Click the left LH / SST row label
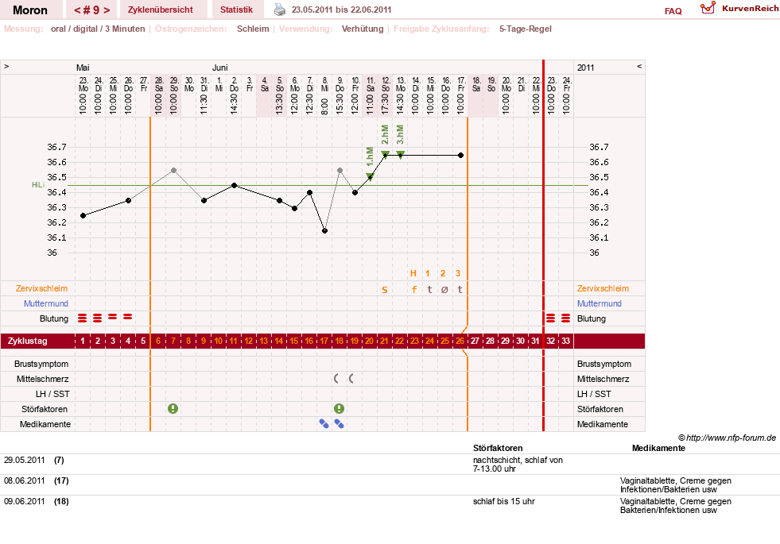This screenshot has width=780, height=544. (52, 394)
